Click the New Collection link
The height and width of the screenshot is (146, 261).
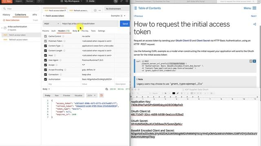click(x=11, y=20)
